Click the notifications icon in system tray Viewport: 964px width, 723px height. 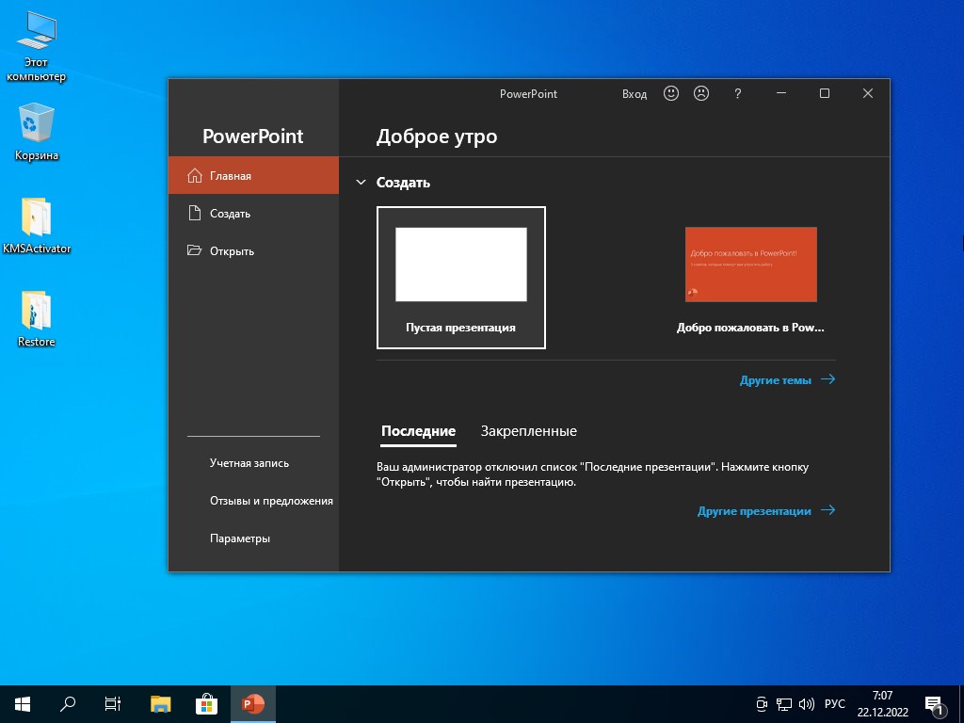tap(937, 703)
